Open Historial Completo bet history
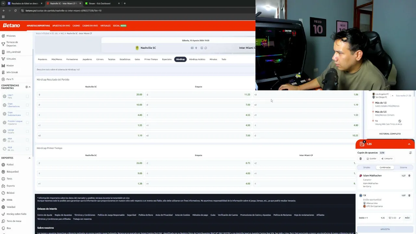416x234 pixels. click(x=390, y=134)
